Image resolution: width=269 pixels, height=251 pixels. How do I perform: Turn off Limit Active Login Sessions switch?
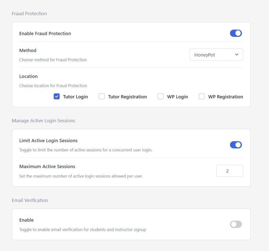[236, 145]
